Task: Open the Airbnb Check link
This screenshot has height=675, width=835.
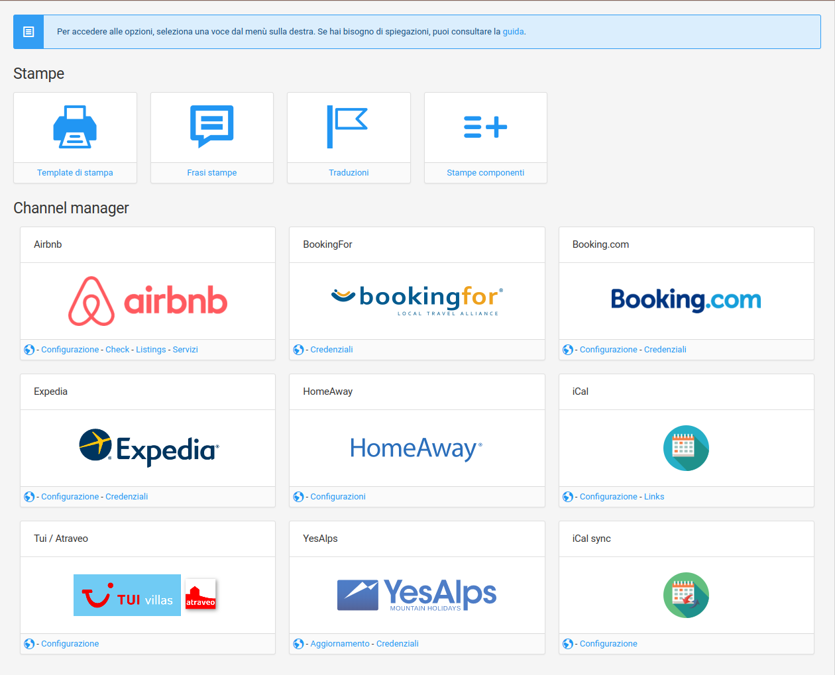Action: [117, 350]
